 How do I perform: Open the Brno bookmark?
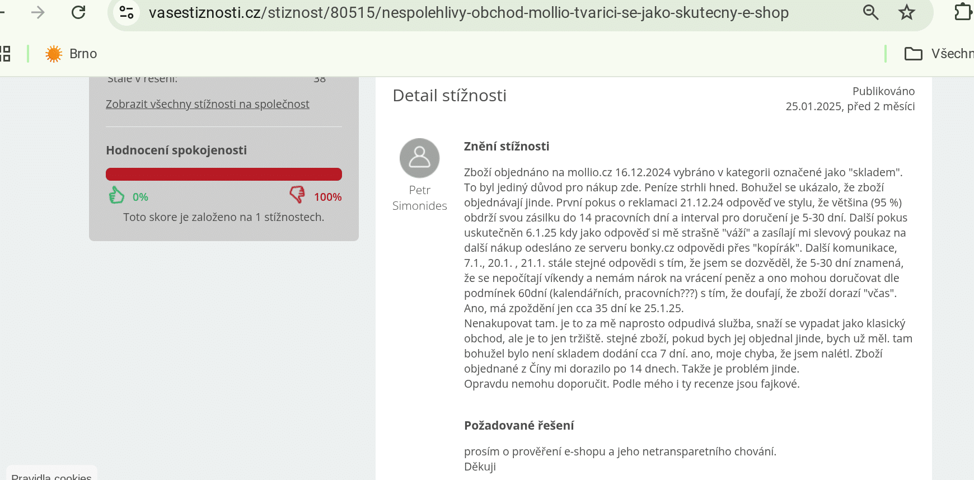tap(71, 54)
